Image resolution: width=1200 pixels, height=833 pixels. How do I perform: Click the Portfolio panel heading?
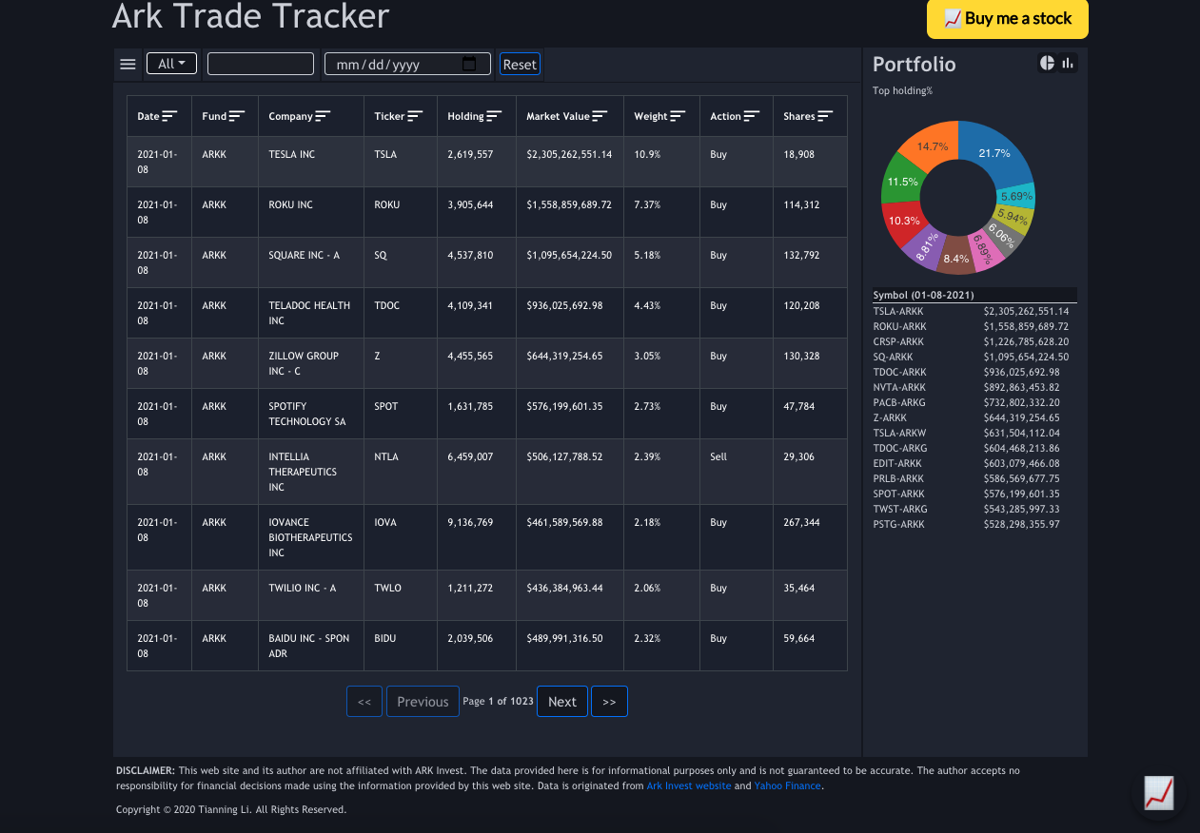coord(915,64)
